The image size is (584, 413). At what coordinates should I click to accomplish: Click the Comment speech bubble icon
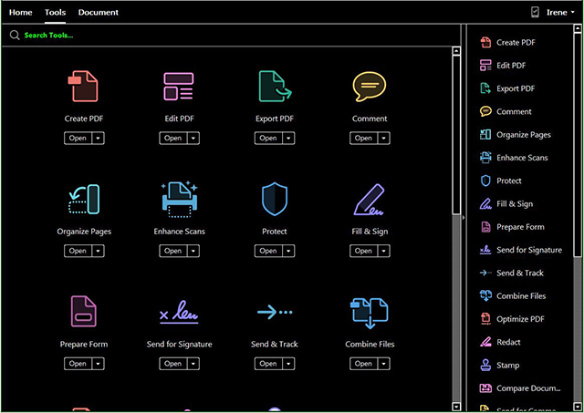click(x=370, y=87)
